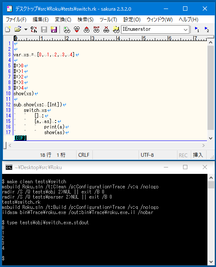
Task: Click the clear search mark icon
Action: point(106,29)
